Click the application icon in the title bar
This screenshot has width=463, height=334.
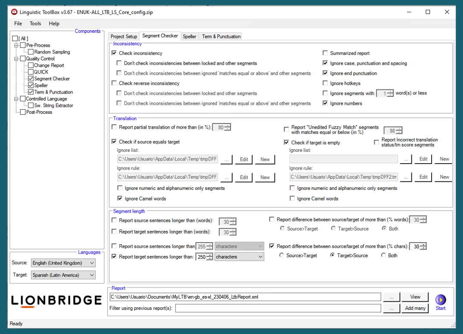pyautogui.click(x=14, y=12)
